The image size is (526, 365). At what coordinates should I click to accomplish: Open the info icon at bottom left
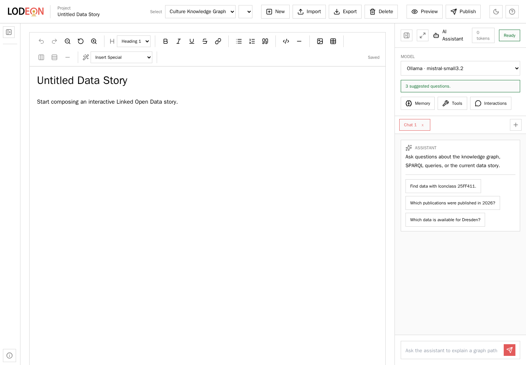tap(9, 356)
